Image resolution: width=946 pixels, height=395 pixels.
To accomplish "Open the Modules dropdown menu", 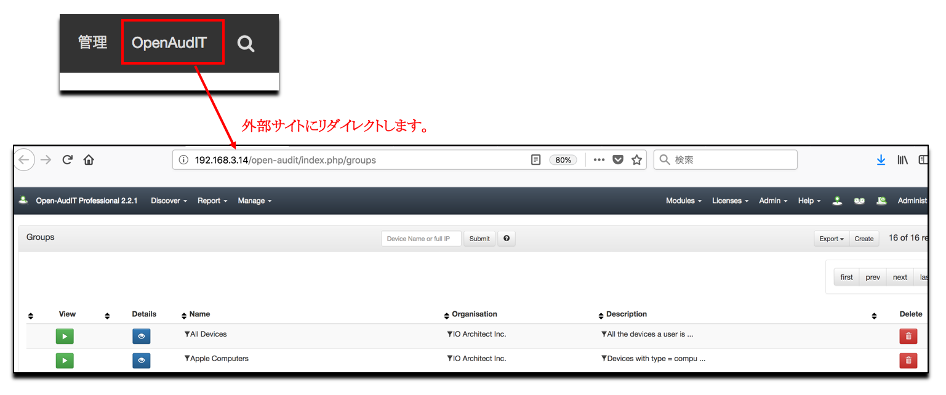I will point(684,201).
